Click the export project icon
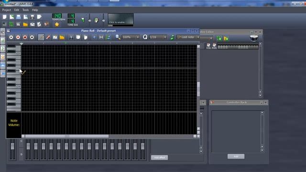This screenshot has width=306, height=172. [x=39, y=17]
